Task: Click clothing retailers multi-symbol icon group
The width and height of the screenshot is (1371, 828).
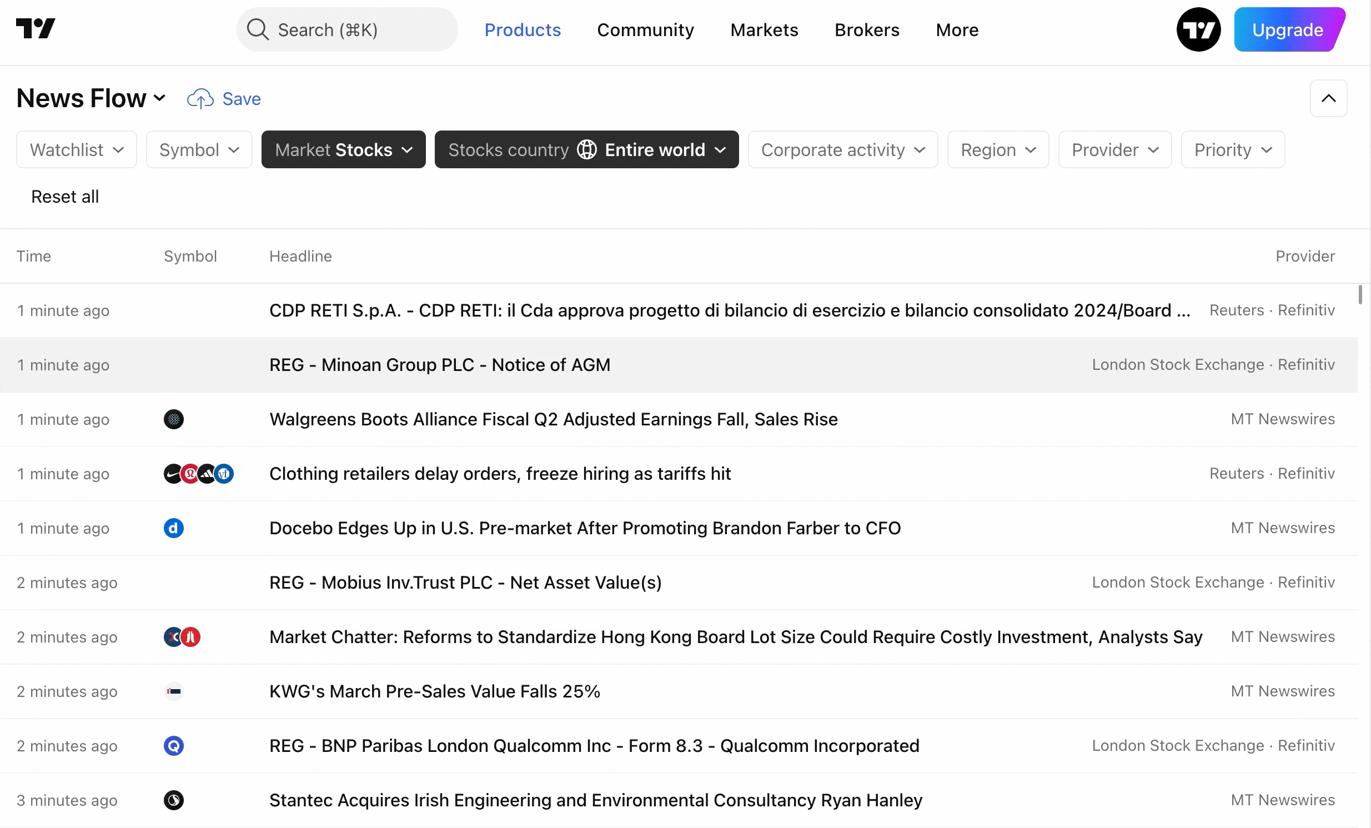Action: tap(199, 474)
